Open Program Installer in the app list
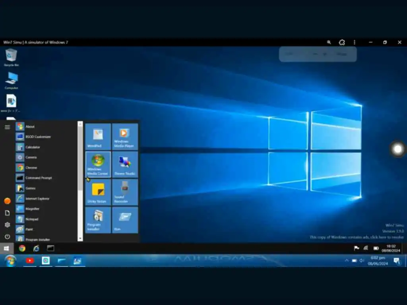407x305 pixels. (x=46, y=239)
